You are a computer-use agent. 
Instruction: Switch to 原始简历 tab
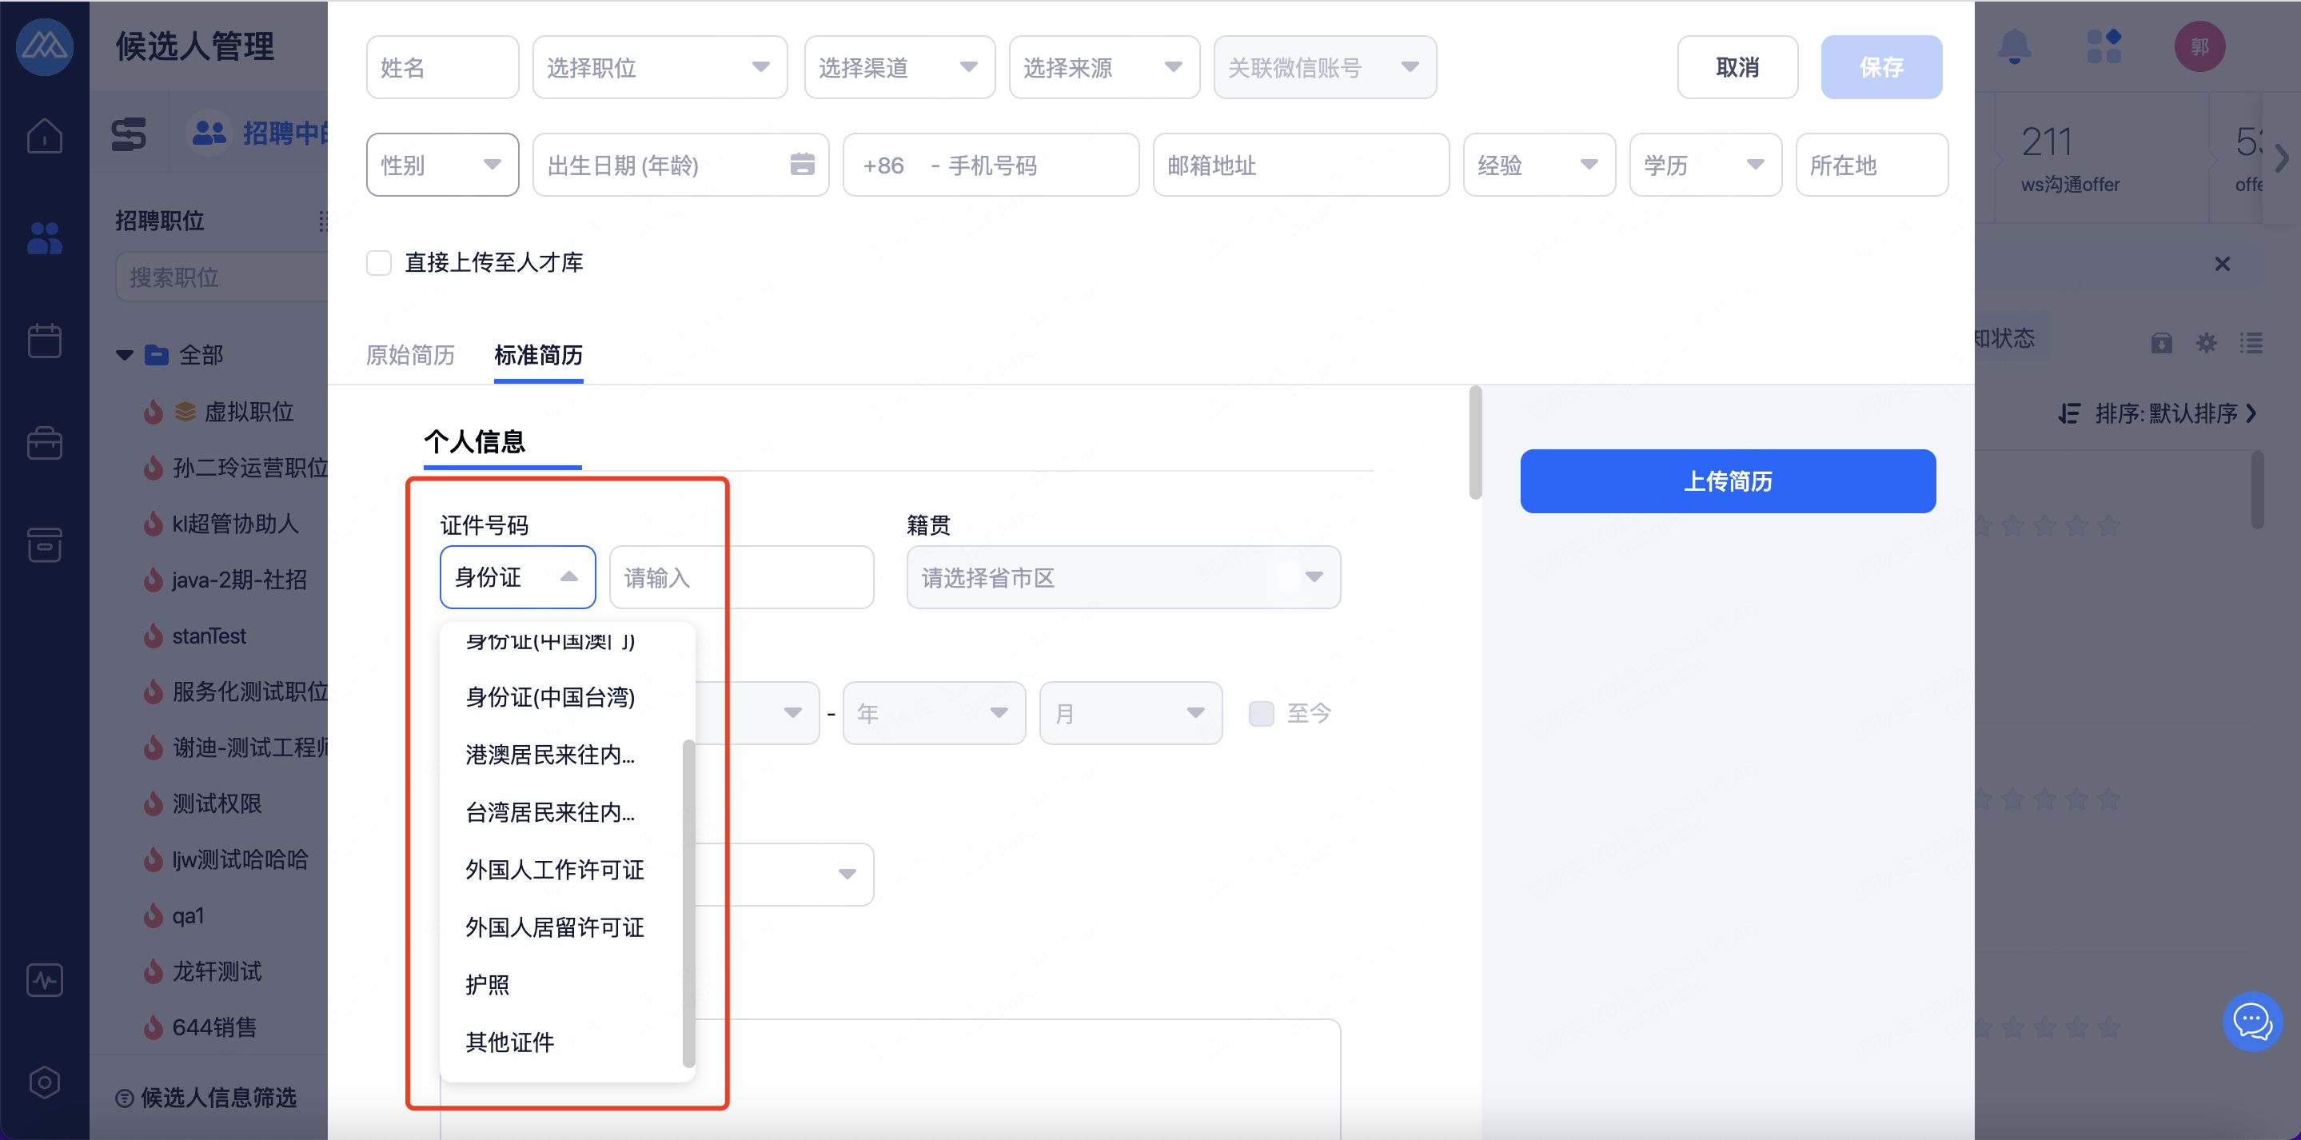(410, 355)
